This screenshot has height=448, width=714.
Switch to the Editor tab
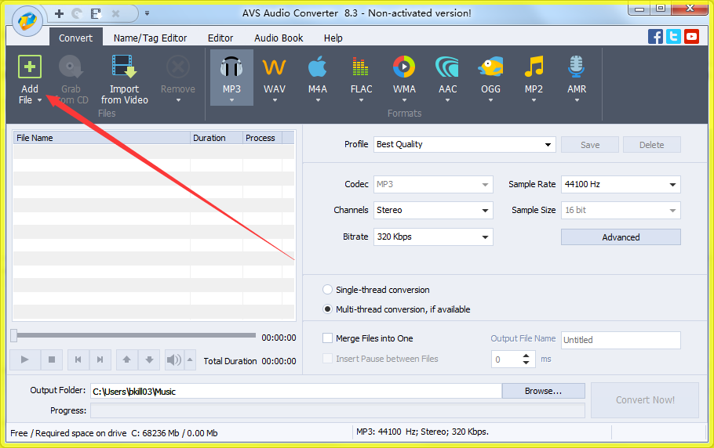220,38
